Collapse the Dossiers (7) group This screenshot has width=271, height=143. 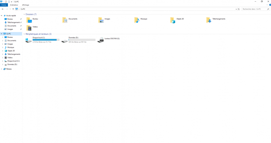pos(24,14)
